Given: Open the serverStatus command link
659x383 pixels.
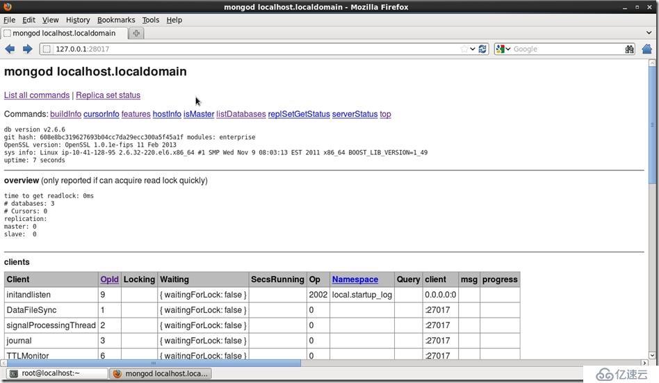Looking at the screenshot, I should point(355,114).
